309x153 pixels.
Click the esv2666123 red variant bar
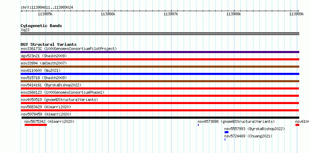click(160, 96)
